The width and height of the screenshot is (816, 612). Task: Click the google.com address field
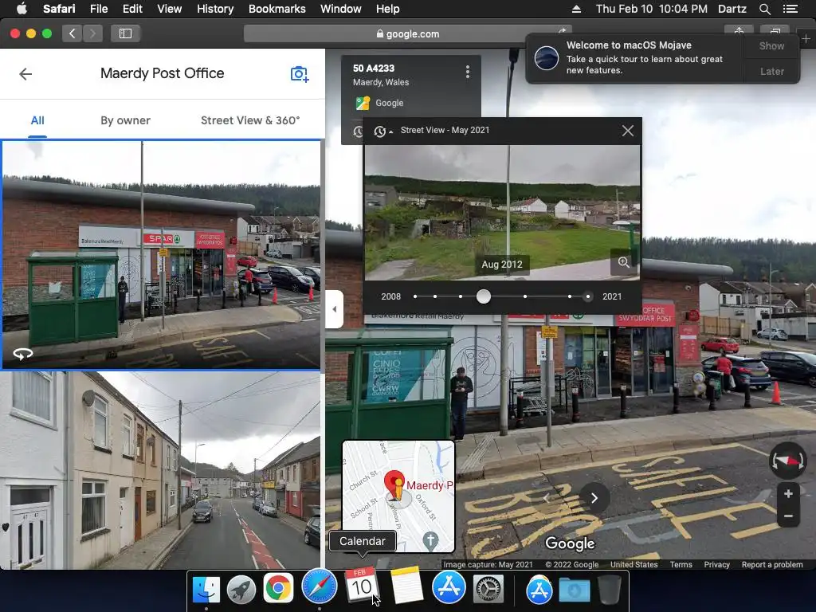pos(407,33)
